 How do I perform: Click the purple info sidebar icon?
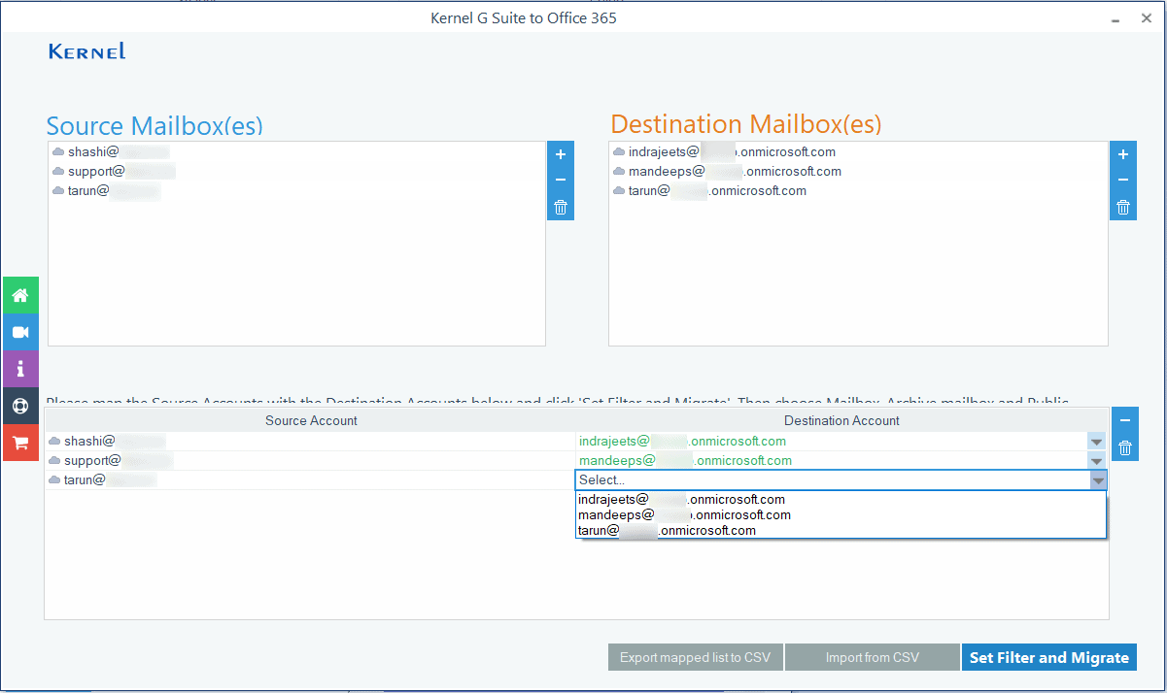pyautogui.click(x=19, y=369)
